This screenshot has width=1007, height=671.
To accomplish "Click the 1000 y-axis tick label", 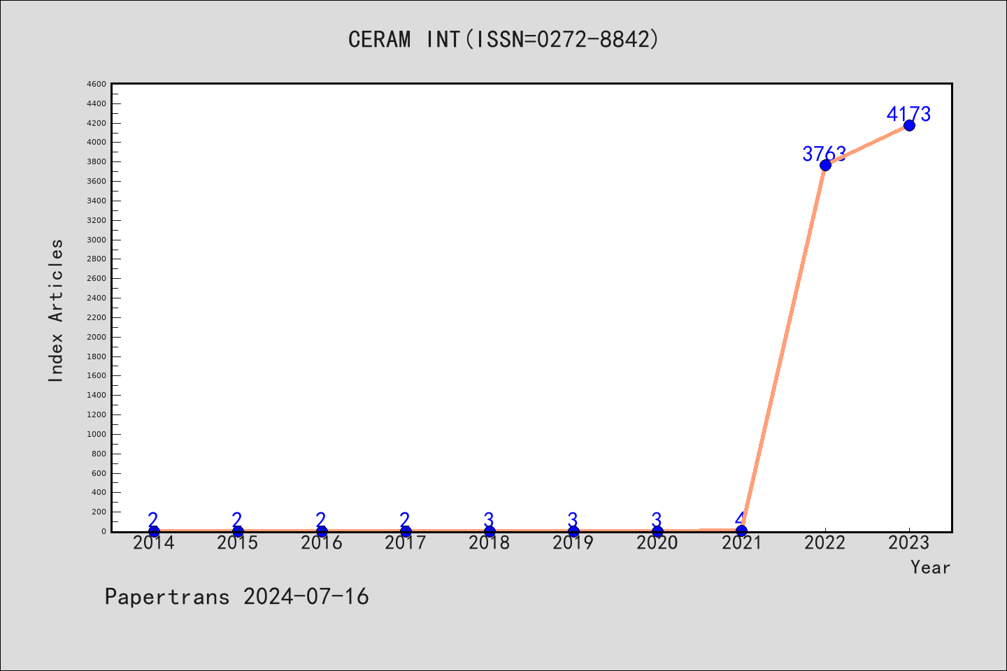I will coord(97,434).
